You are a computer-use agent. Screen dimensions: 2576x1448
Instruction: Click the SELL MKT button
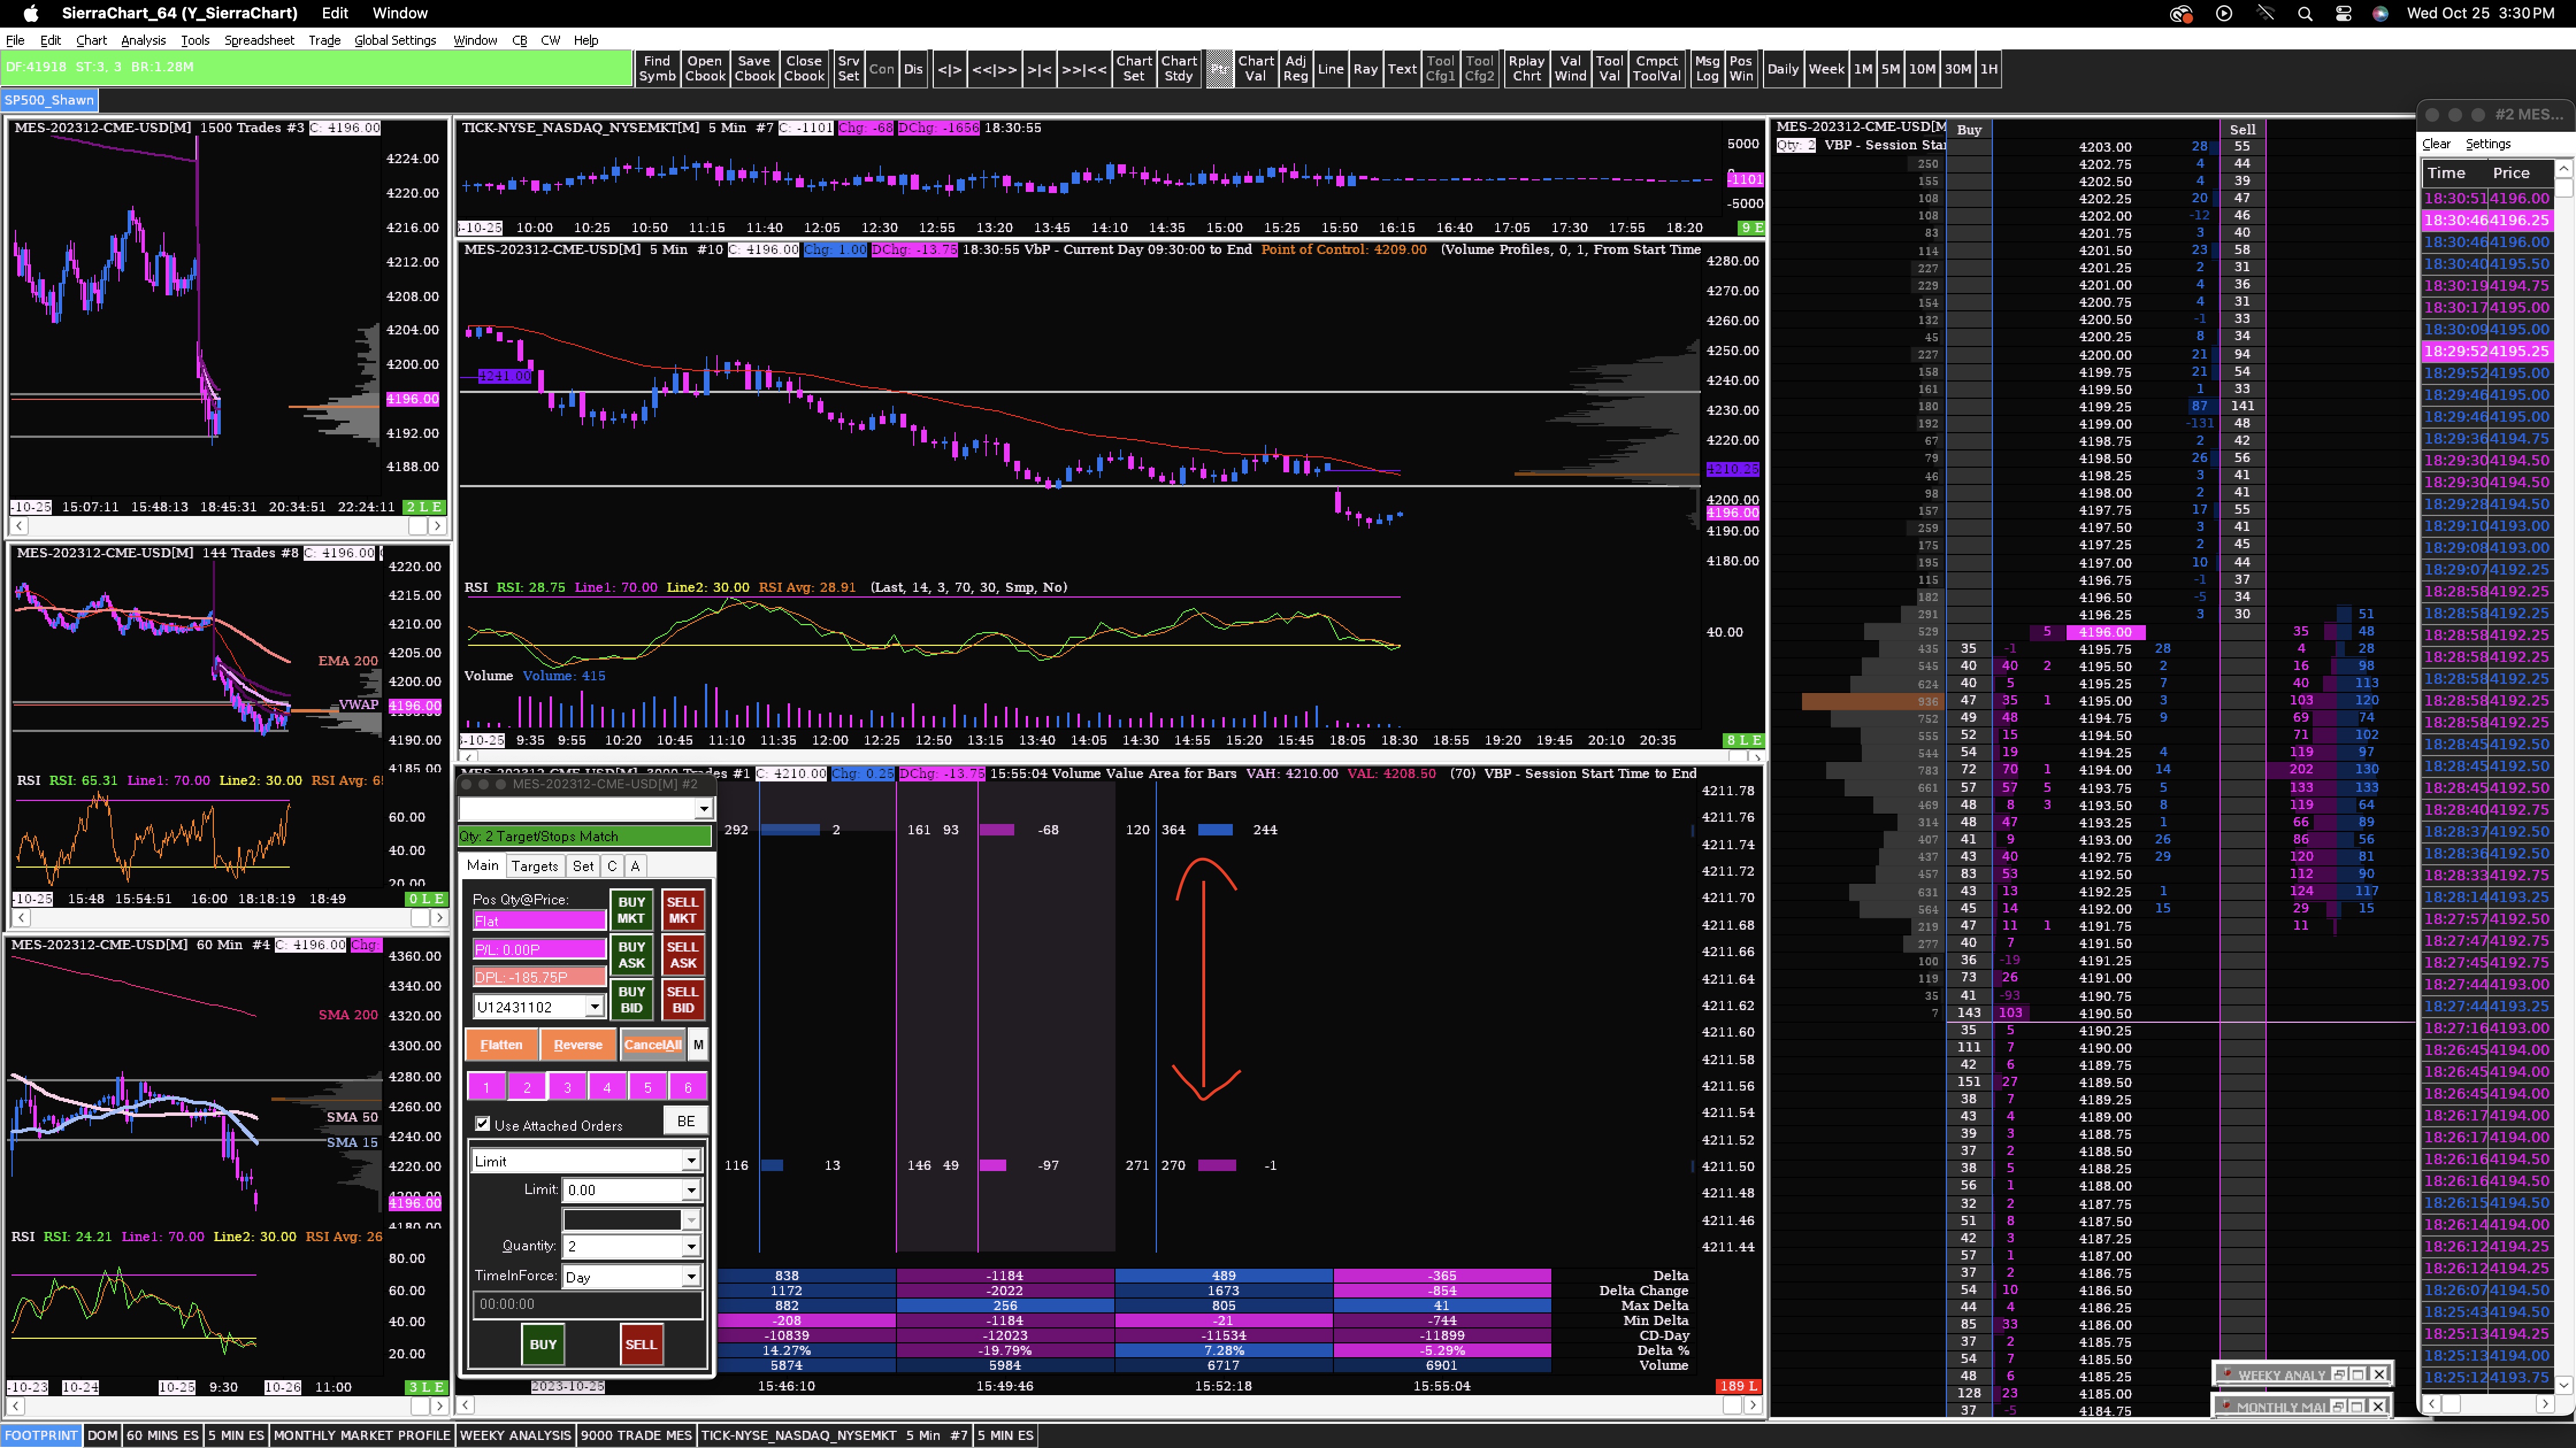[x=682, y=910]
